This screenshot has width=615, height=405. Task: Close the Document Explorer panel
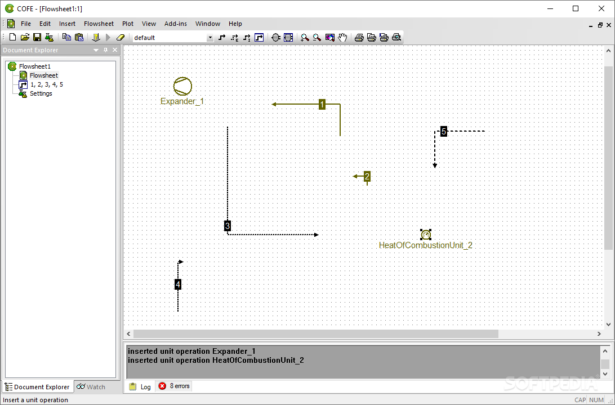coord(115,49)
